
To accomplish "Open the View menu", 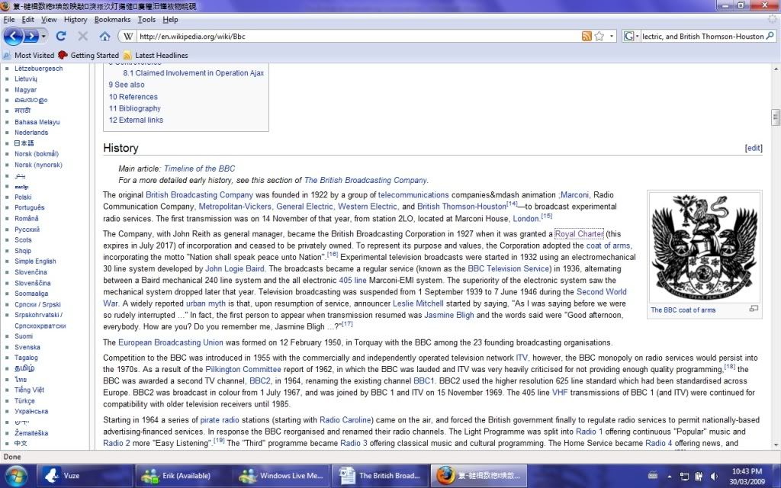I will [x=49, y=19].
